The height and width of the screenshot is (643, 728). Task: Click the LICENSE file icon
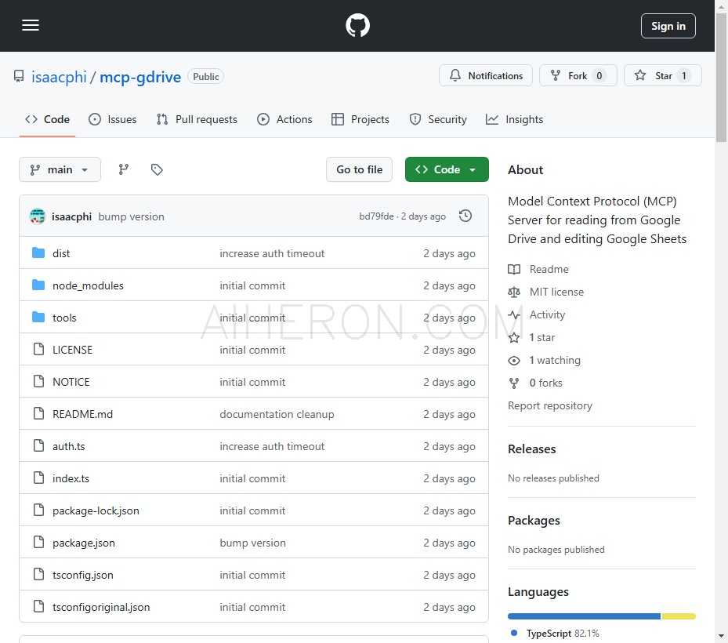[38, 349]
